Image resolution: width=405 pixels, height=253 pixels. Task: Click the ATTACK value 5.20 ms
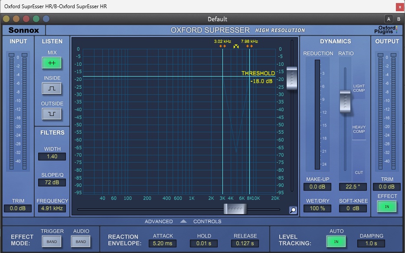pos(163,243)
